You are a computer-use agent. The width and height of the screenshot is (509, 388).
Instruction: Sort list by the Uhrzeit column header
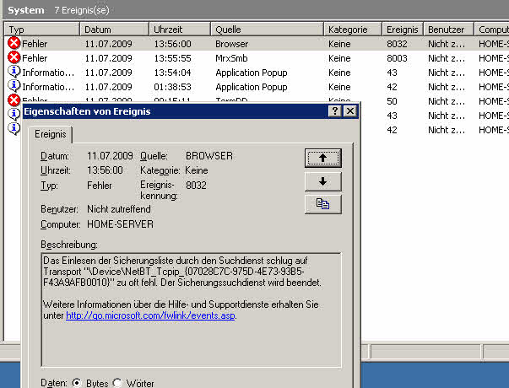coord(180,30)
